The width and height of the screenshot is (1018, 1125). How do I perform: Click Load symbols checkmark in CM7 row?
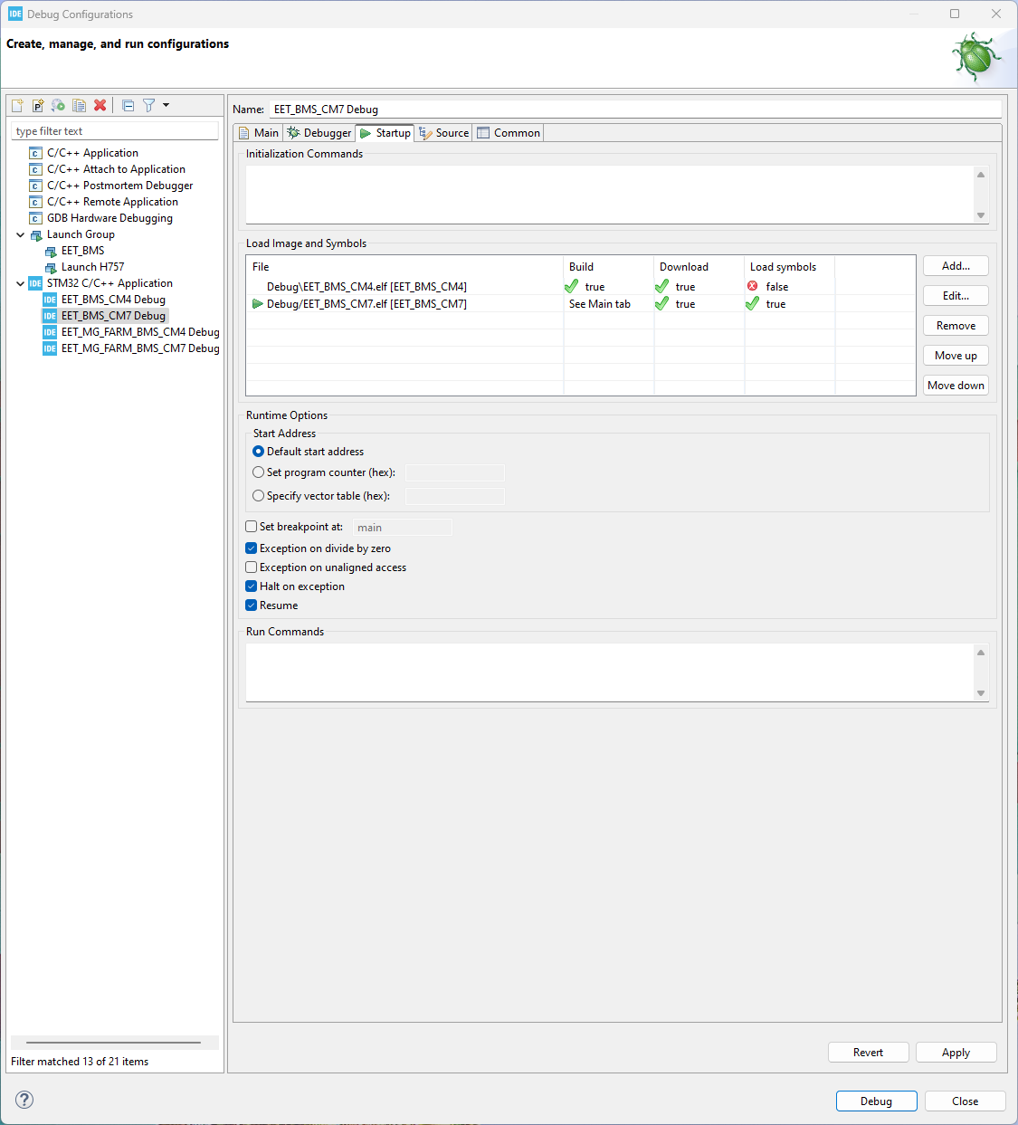pyautogui.click(x=753, y=303)
